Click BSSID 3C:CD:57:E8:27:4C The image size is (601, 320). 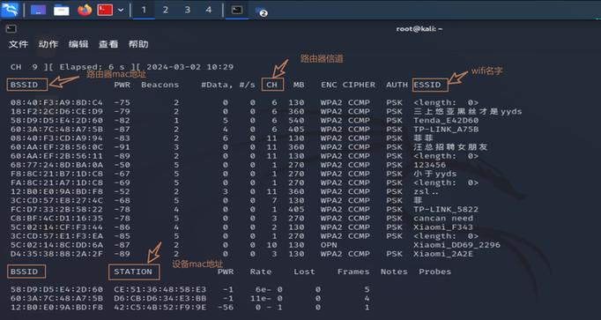point(56,200)
